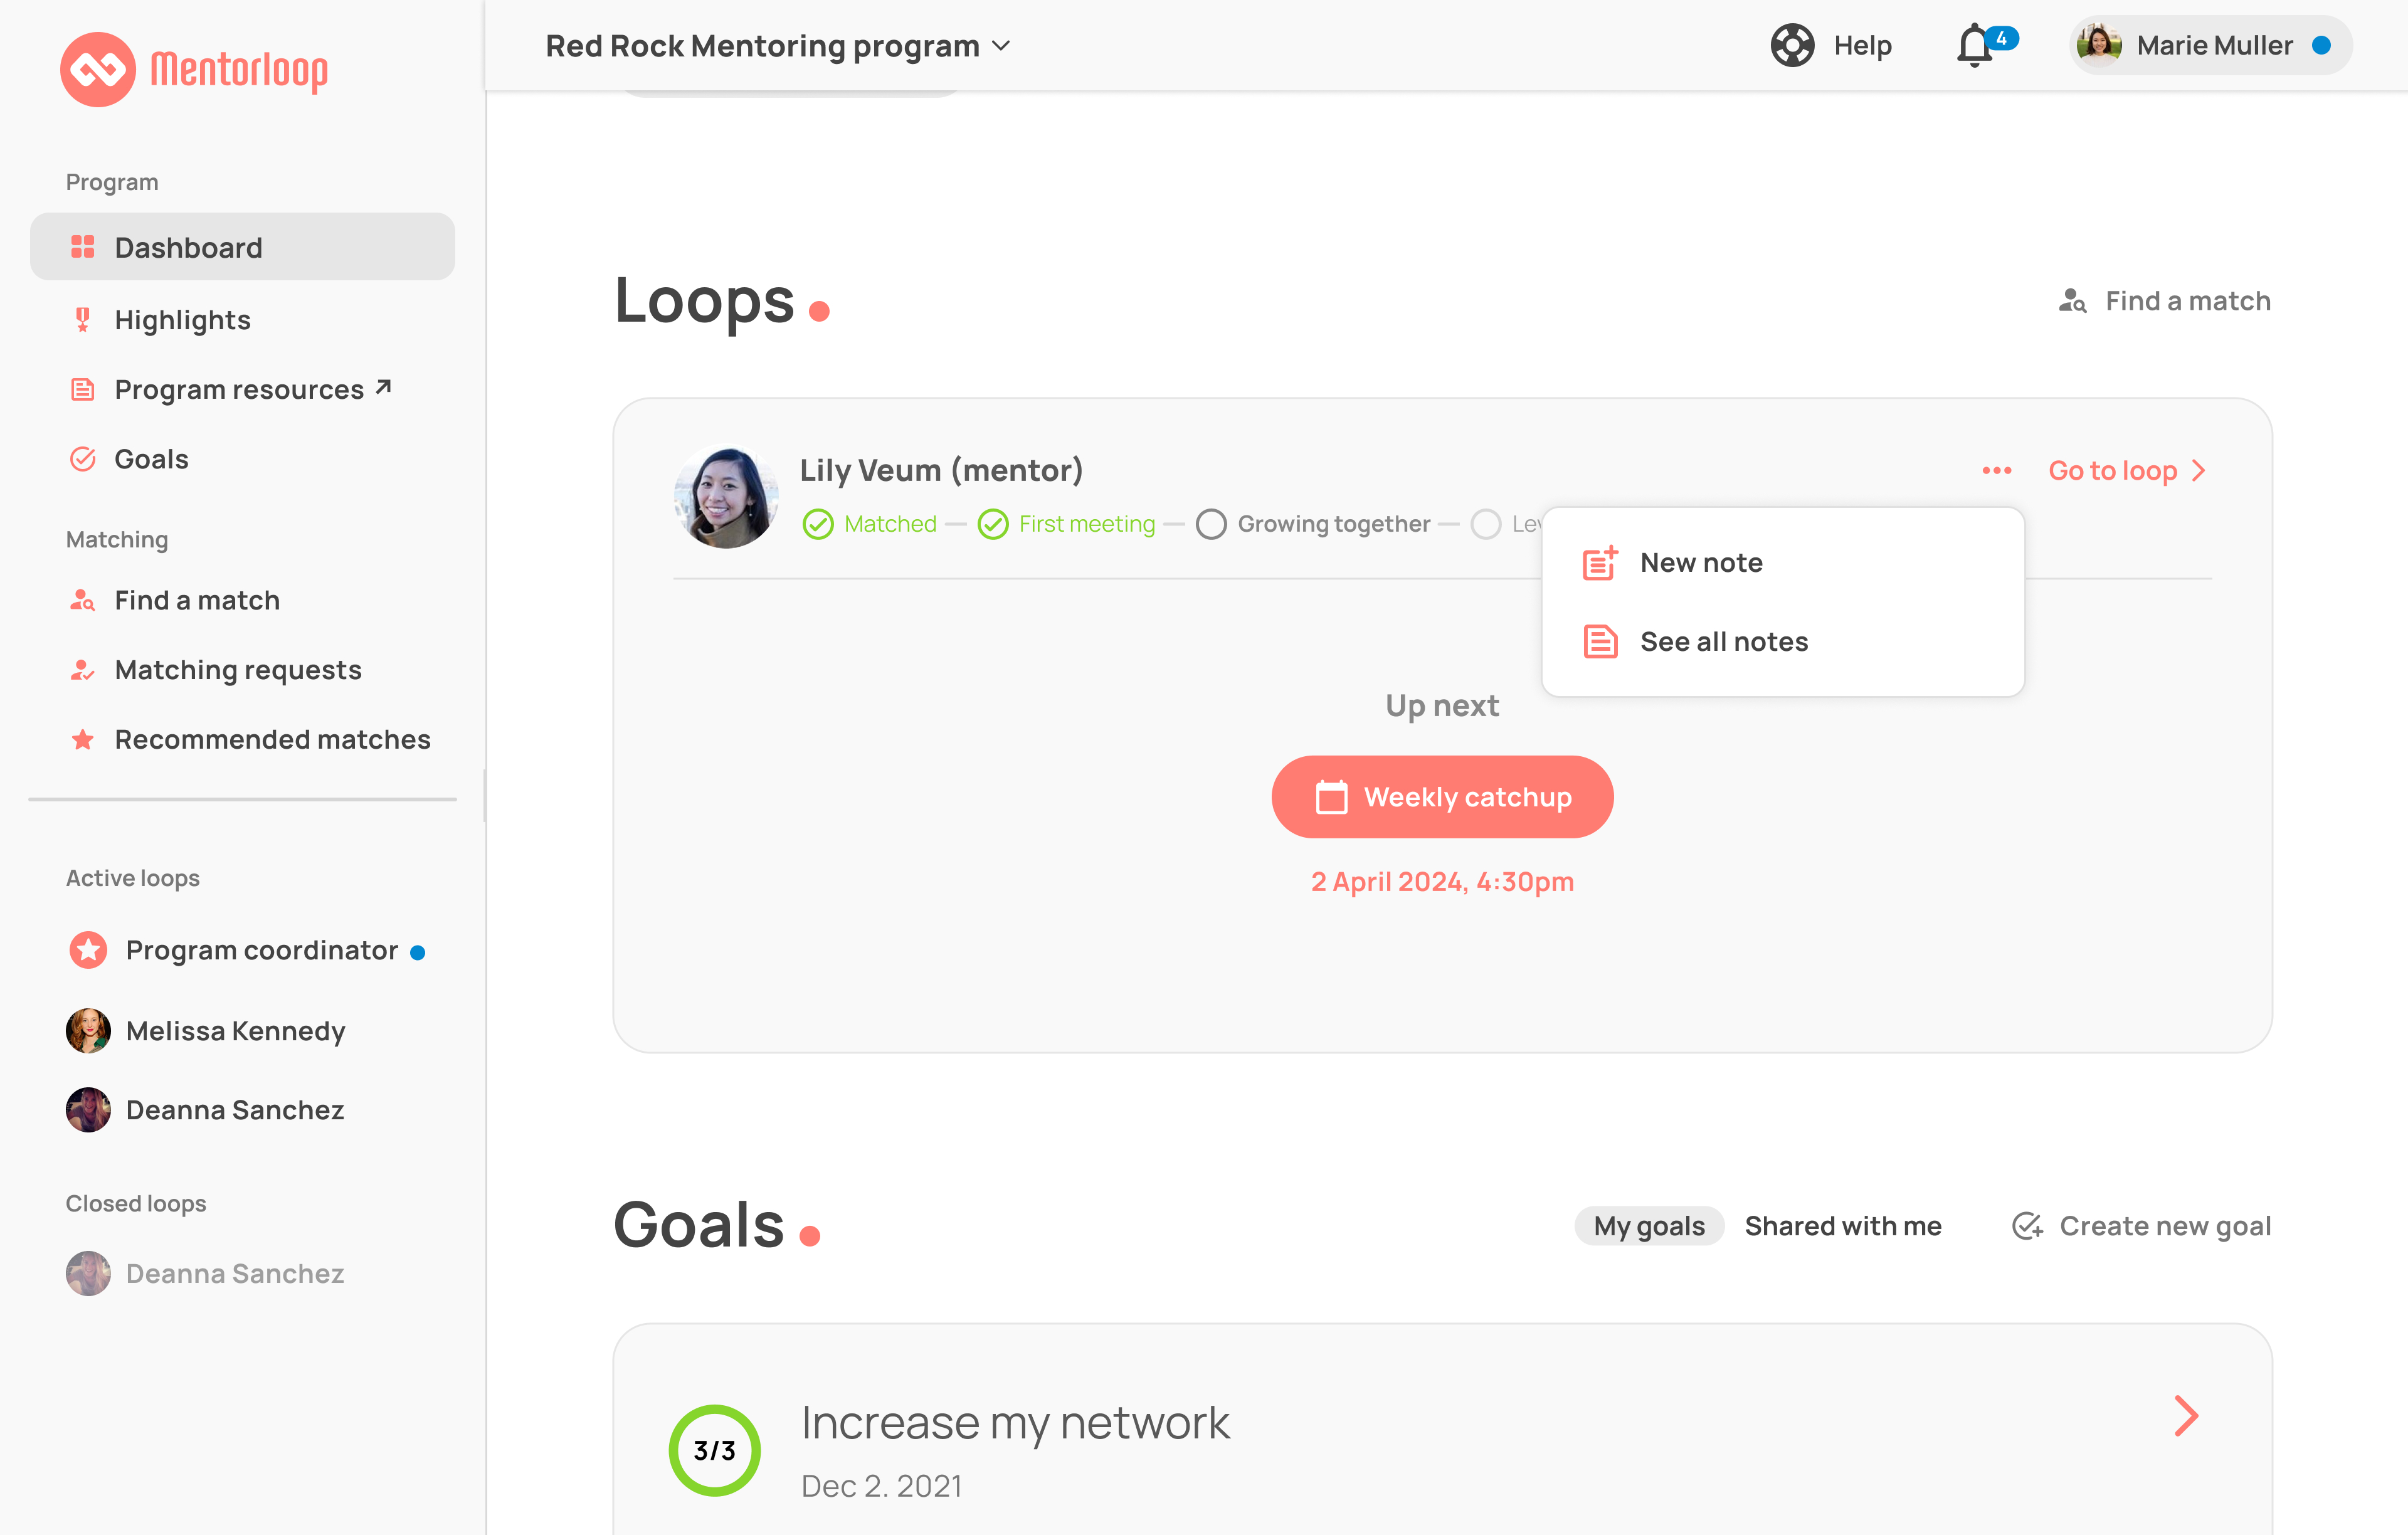Click the Weekly catchup button

click(x=1442, y=796)
